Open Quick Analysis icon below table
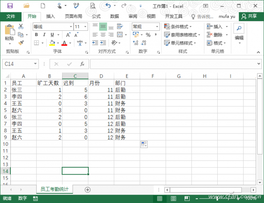The height and width of the screenshot is (203, 264). (144, 144)
